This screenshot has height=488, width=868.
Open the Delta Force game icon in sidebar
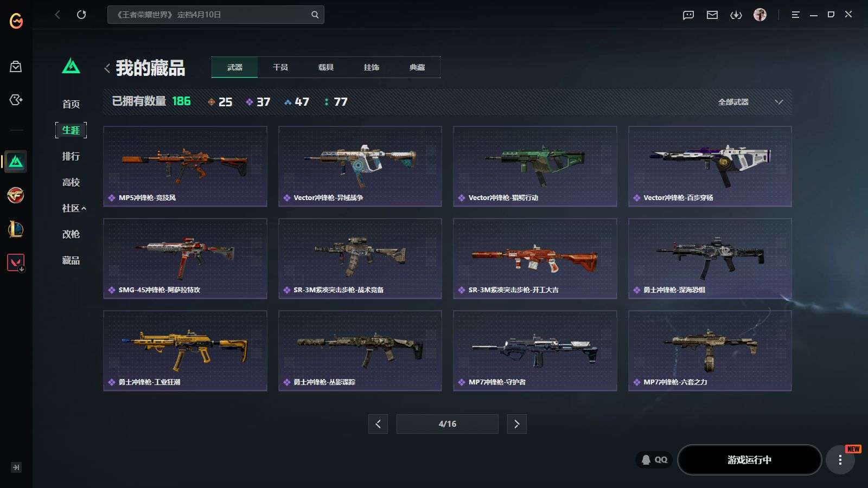click(x=16, y=162)
